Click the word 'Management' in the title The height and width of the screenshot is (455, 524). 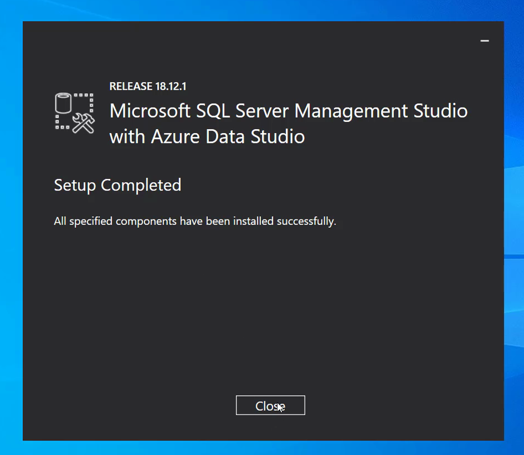point(352,111)
